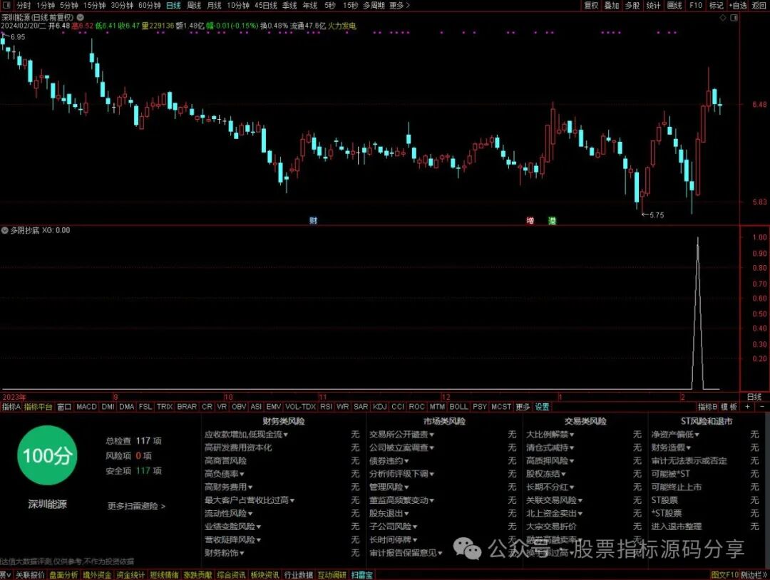Open the 扫雷宝 bottom tab
The image size is (770, 580).
click(362, 574)
